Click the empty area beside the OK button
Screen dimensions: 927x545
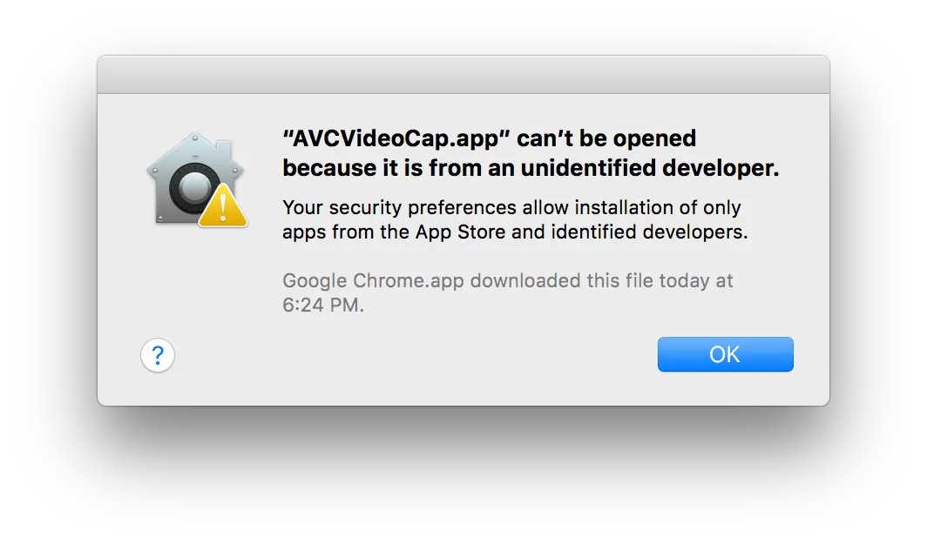pos(523,354)
